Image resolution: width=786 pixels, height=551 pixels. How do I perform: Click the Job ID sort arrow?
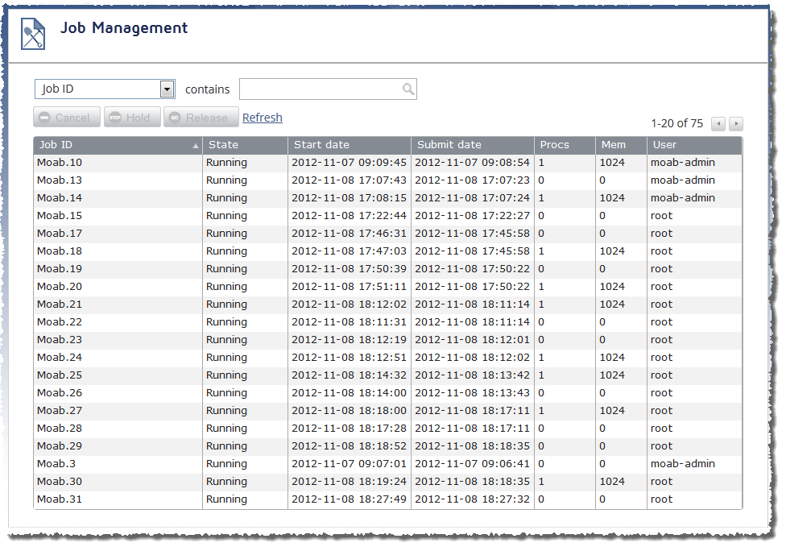point(196,146)
